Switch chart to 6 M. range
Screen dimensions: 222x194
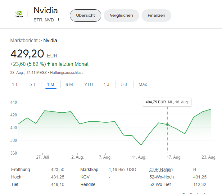click(70, 84)
